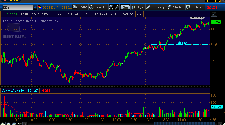The image size is (225, 125).
Task: Open the Patterns menu
Action: point(195,7)
